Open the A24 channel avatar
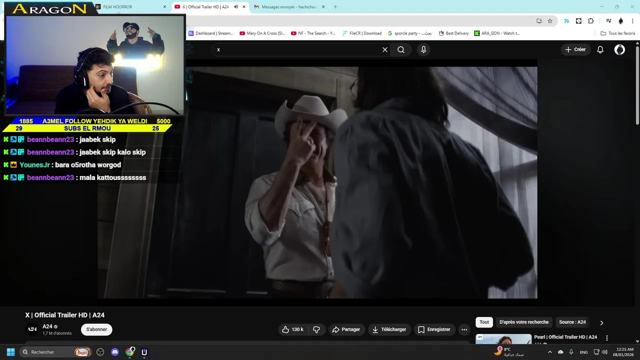This screenshot has width=640, height=360. (x=32, y=329)
